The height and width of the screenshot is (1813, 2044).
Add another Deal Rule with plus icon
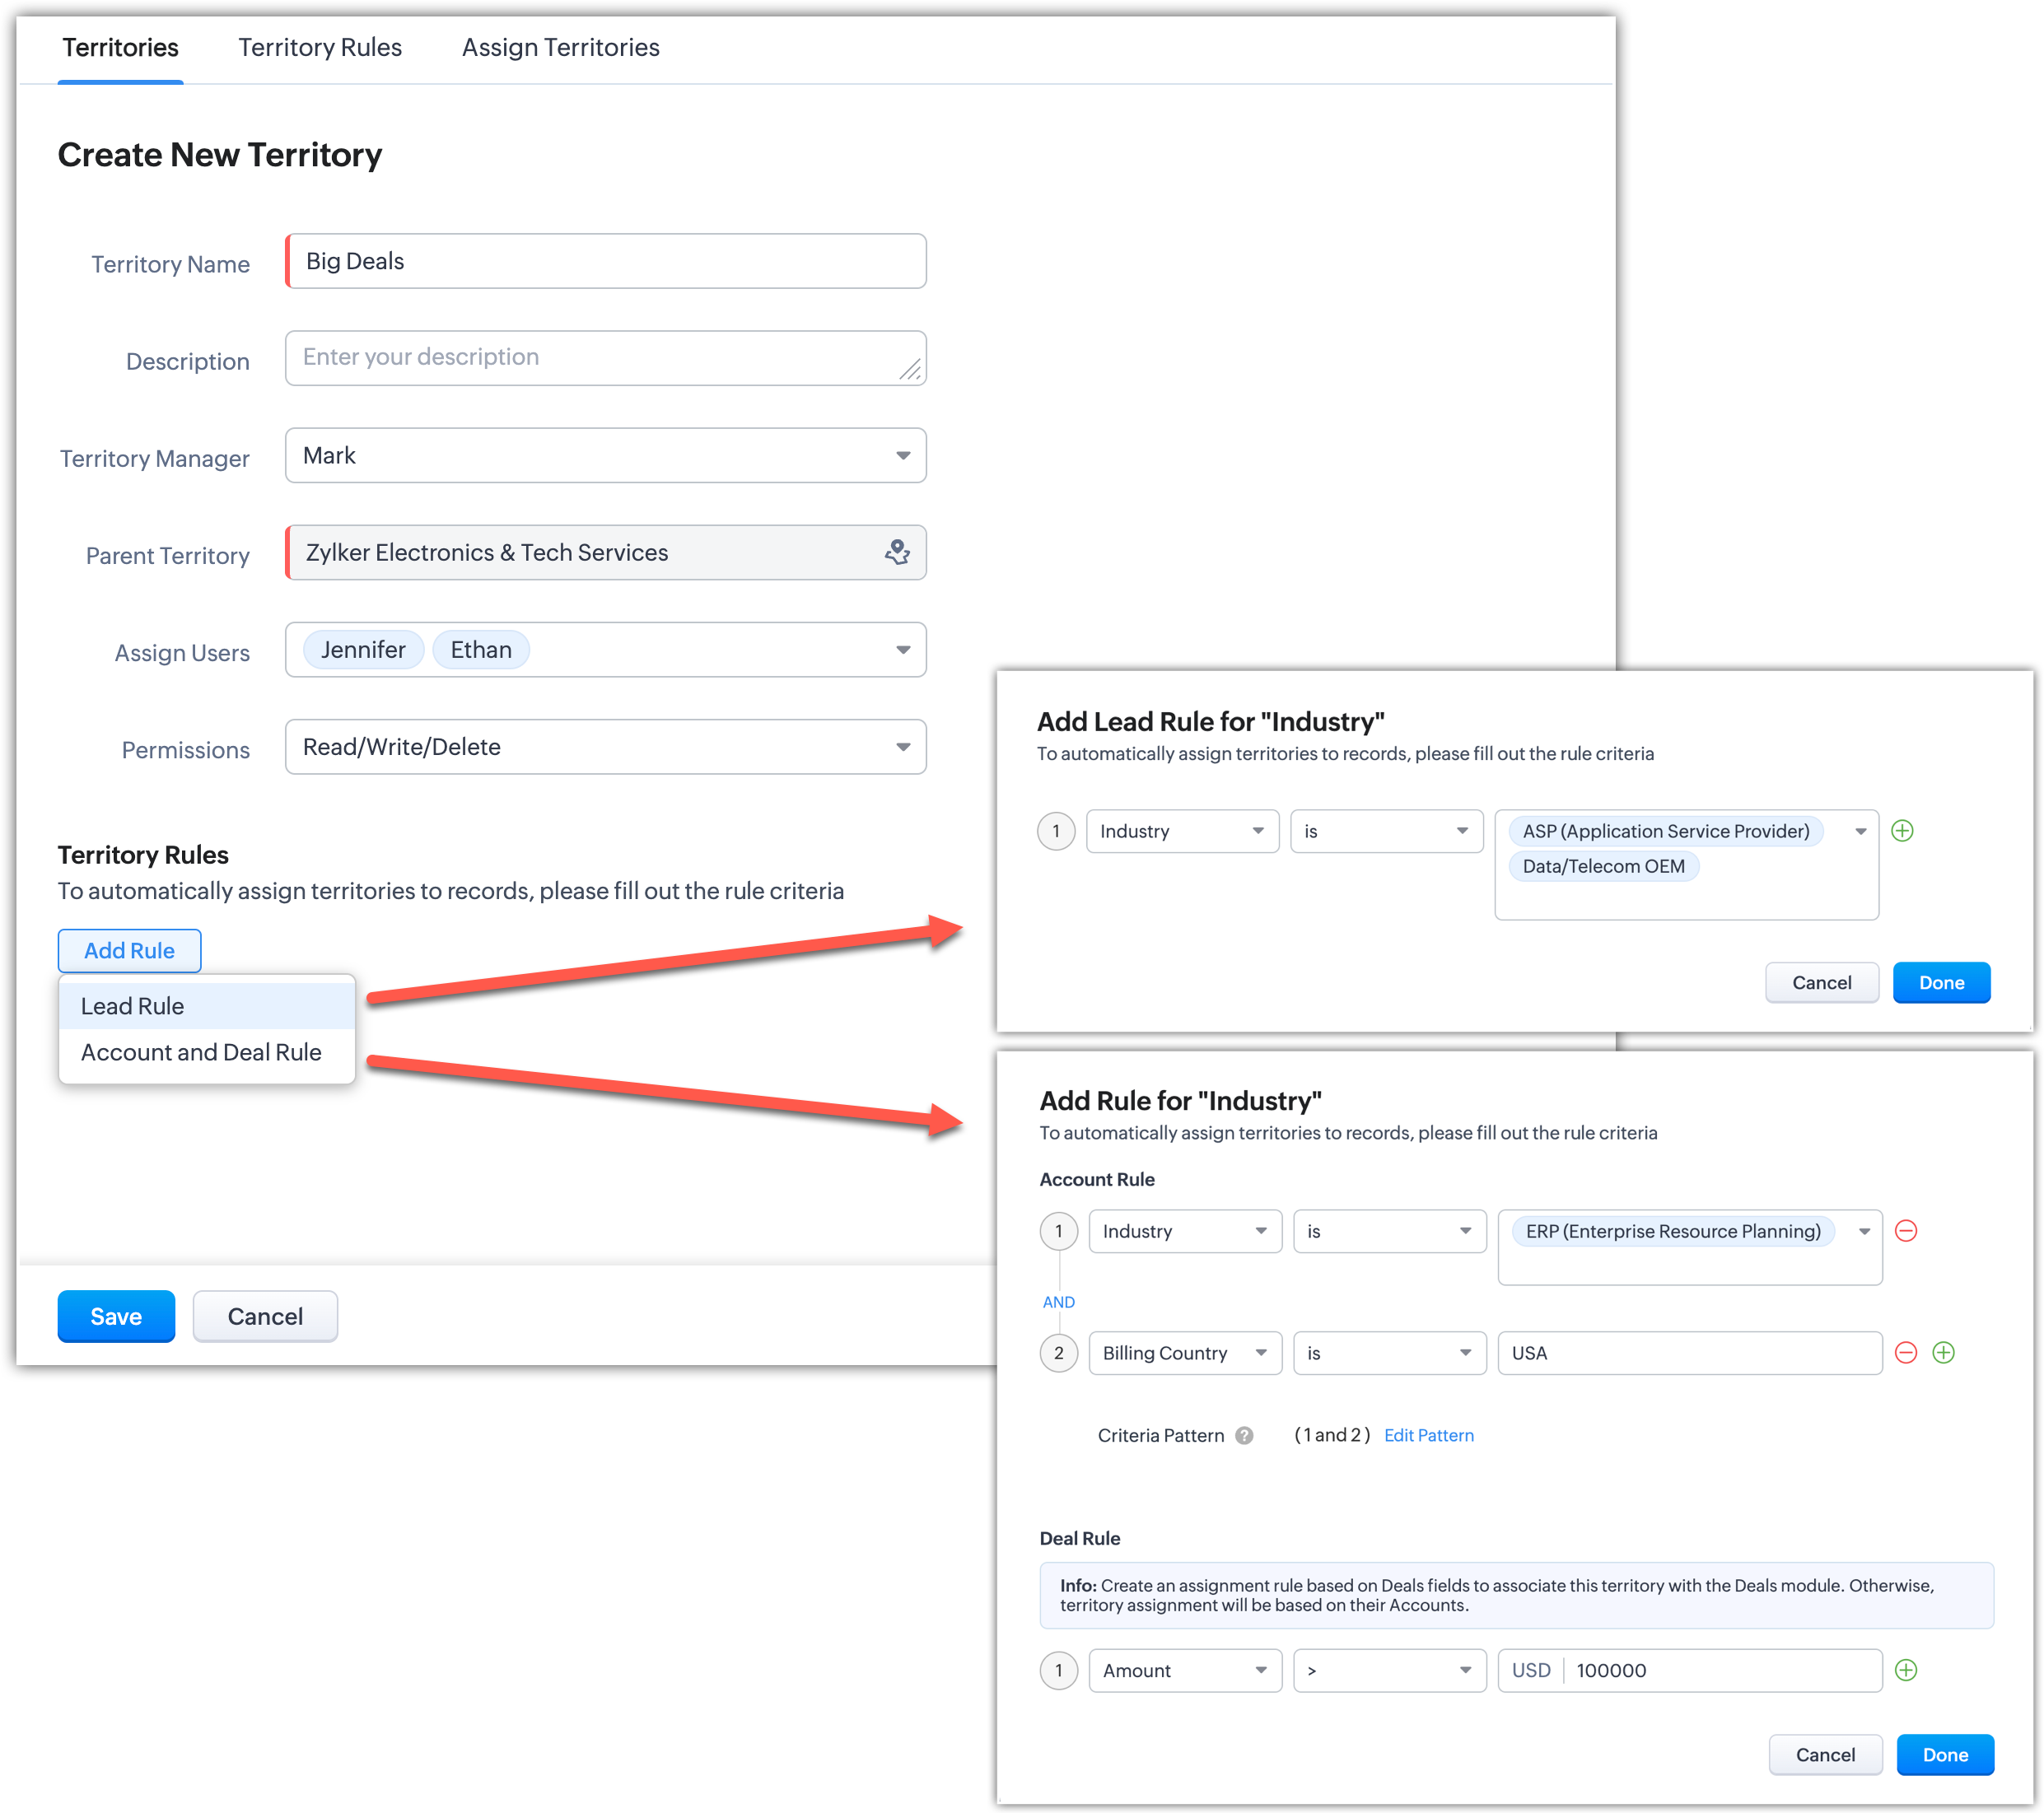coord(1906,1670)
